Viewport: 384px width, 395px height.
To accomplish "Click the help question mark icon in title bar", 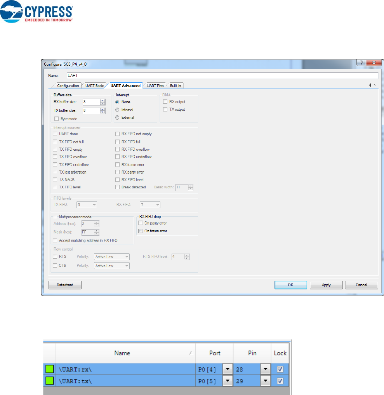I will coord(361,63).
